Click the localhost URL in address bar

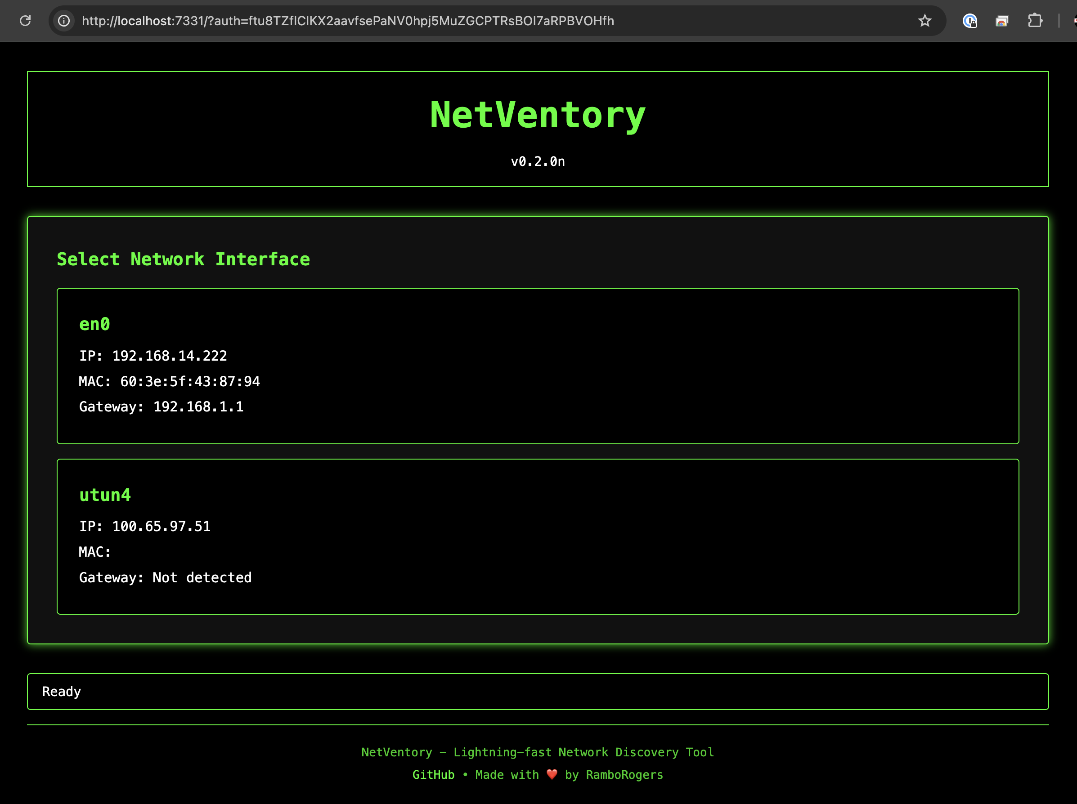[x=348, y=20]
